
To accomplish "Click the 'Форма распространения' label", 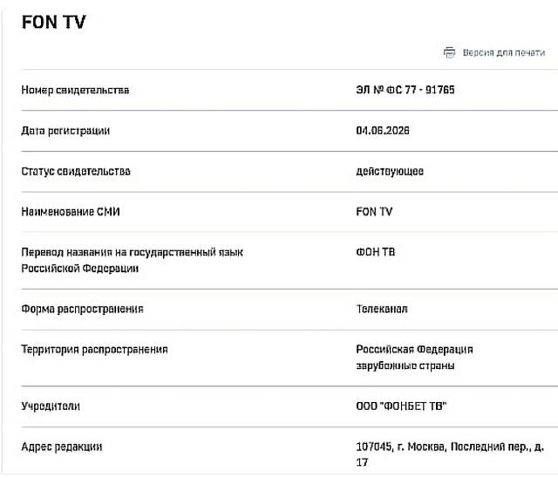I will (x=82, y=310).
